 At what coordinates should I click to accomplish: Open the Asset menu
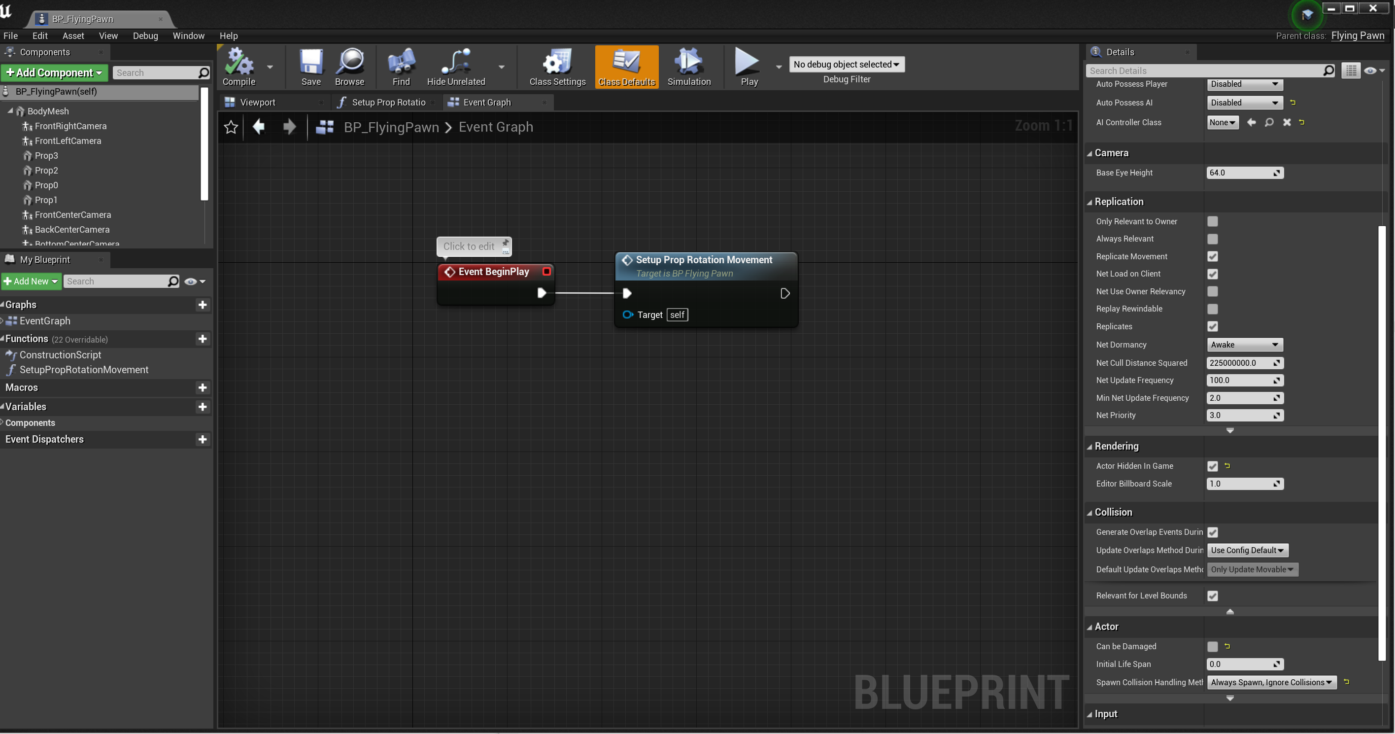tap(72, 36)
